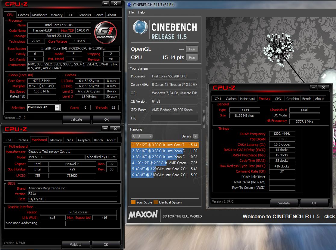The width and height of the screenshot is (336, 250).
Task: Select SPD tab in Memory CPU-Z window
Action: 278,99
